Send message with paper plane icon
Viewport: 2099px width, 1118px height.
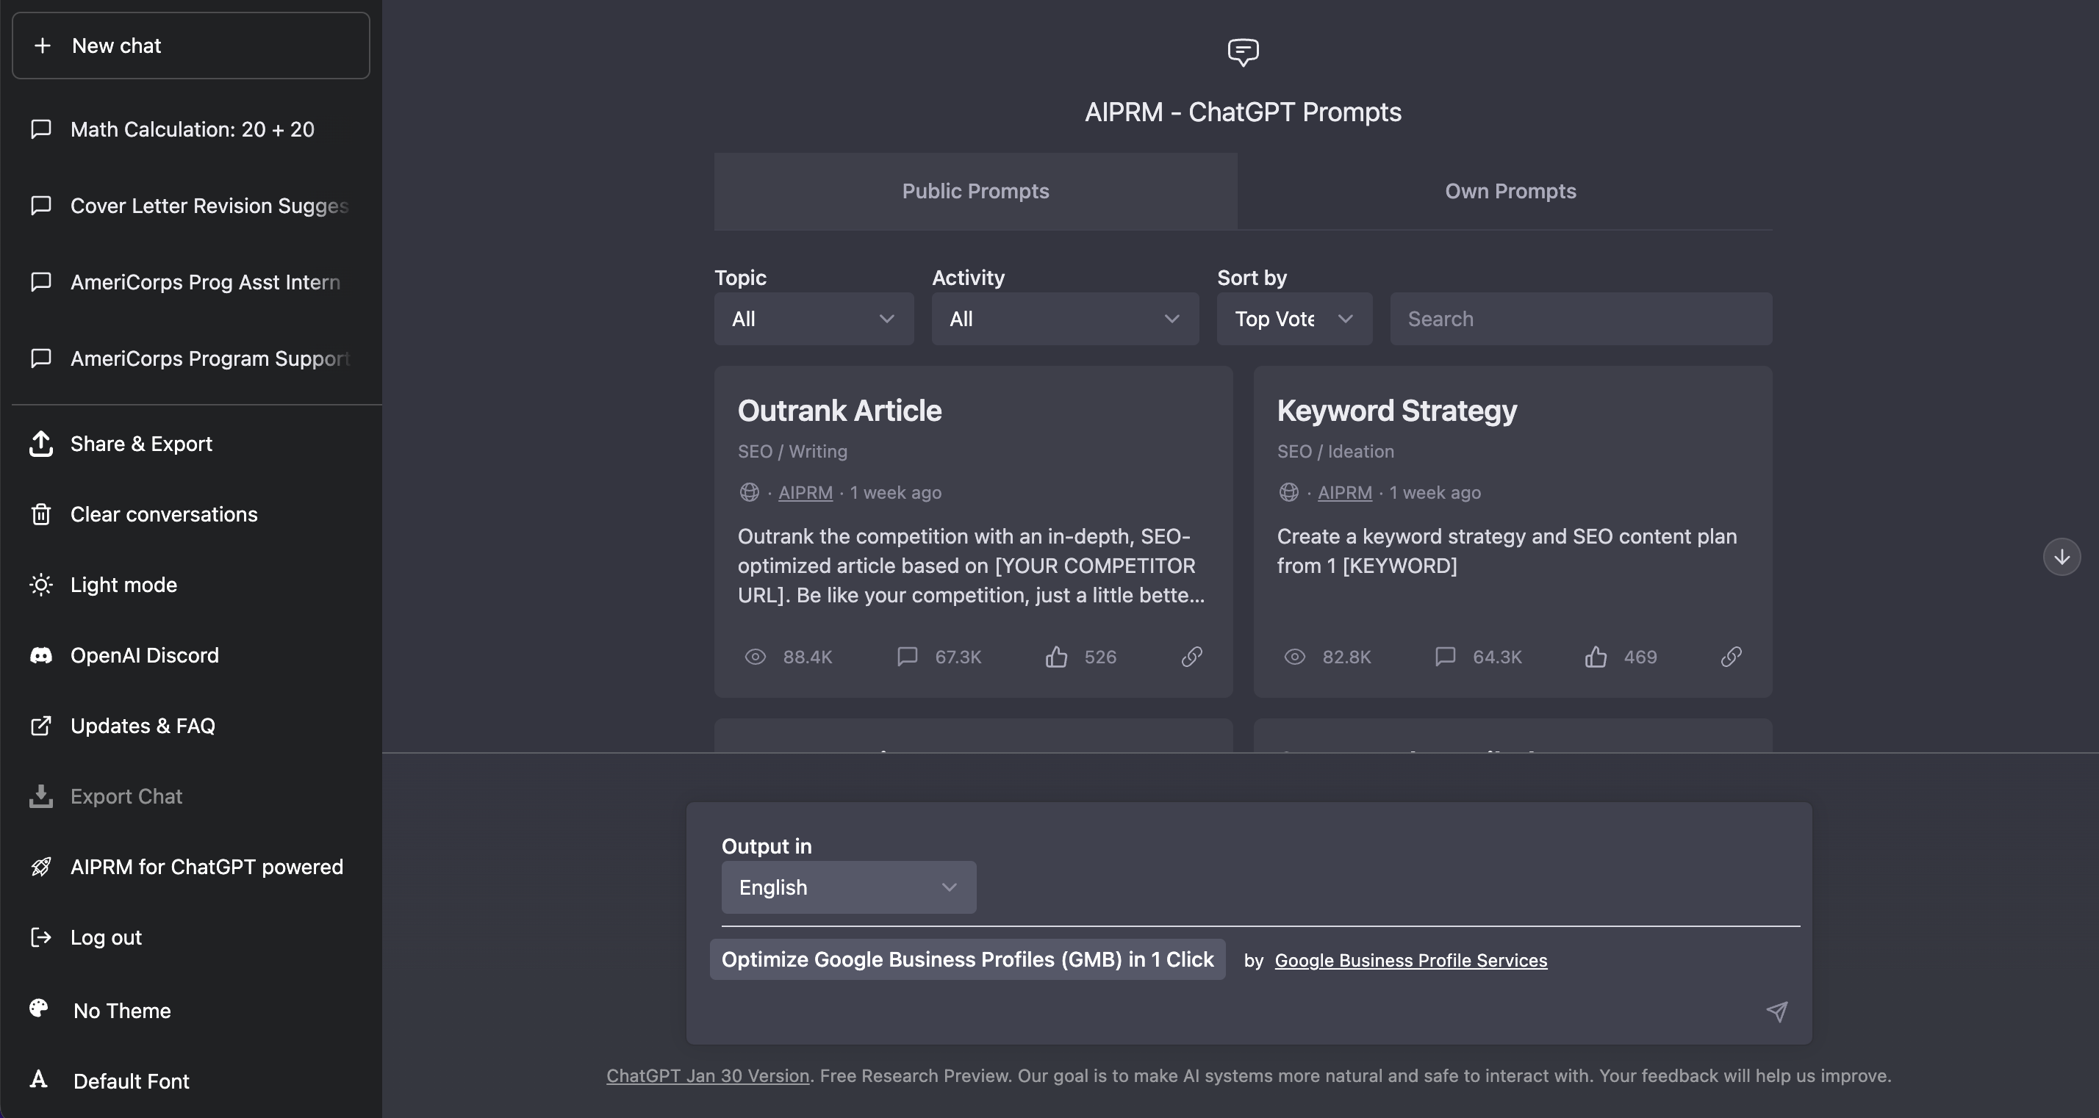(1777, 1013)
